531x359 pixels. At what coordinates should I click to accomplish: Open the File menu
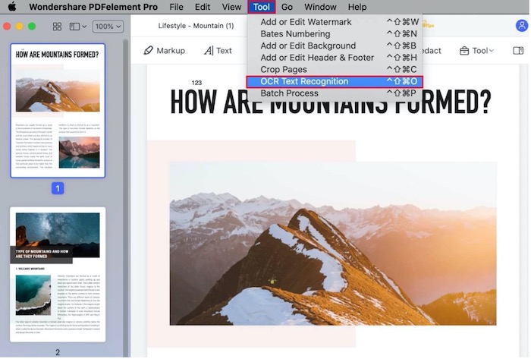point(176,7)
